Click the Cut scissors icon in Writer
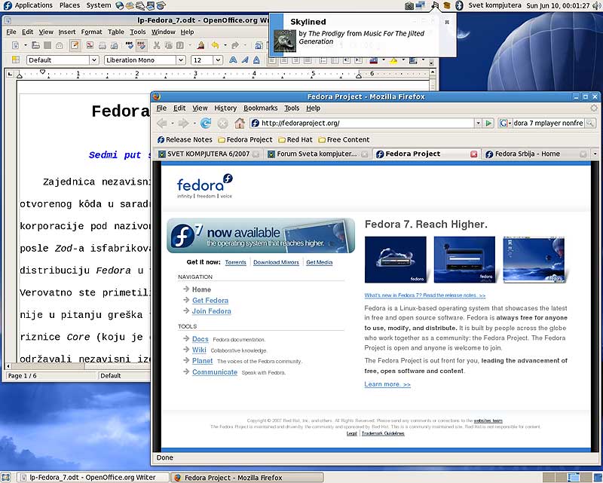 tap(157, 45)
